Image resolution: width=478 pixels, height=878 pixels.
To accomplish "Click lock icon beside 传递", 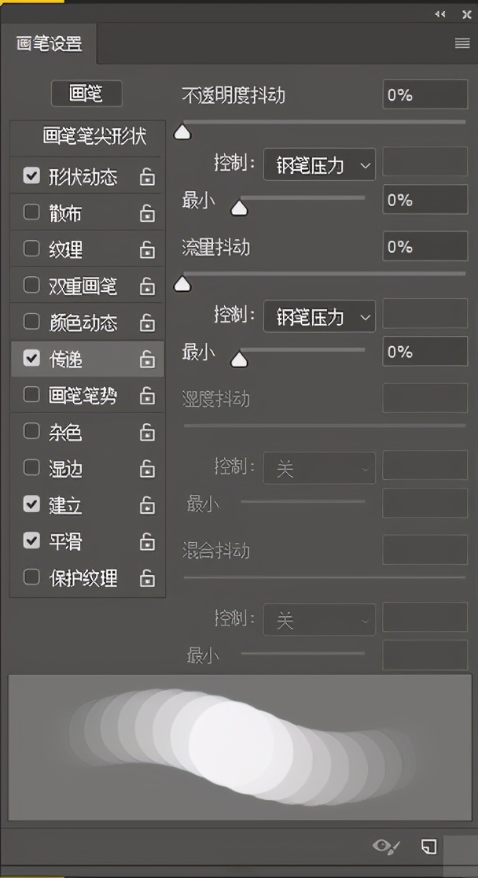I will 147,360.
